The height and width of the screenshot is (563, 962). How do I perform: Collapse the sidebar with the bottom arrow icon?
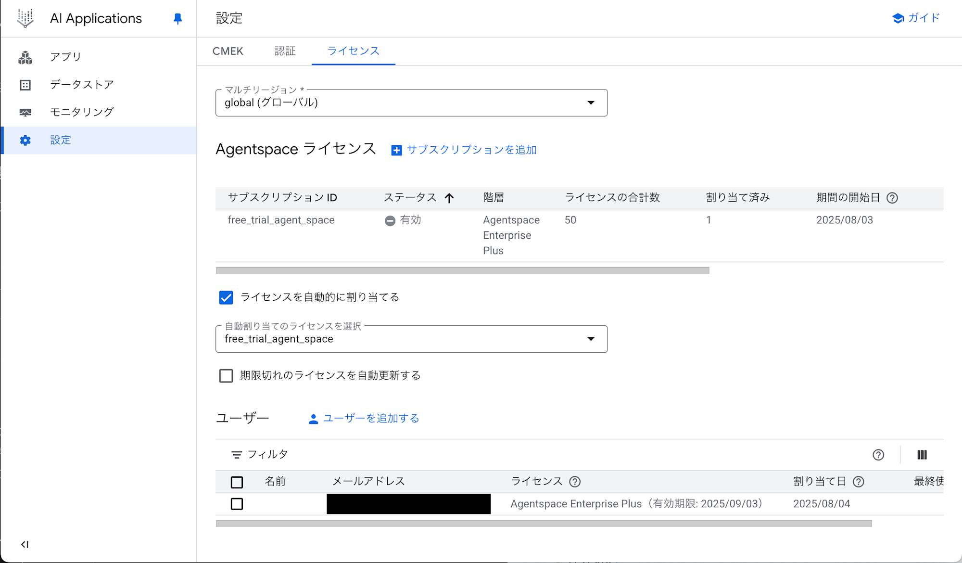pyautogui.click(x=25, y=544)
